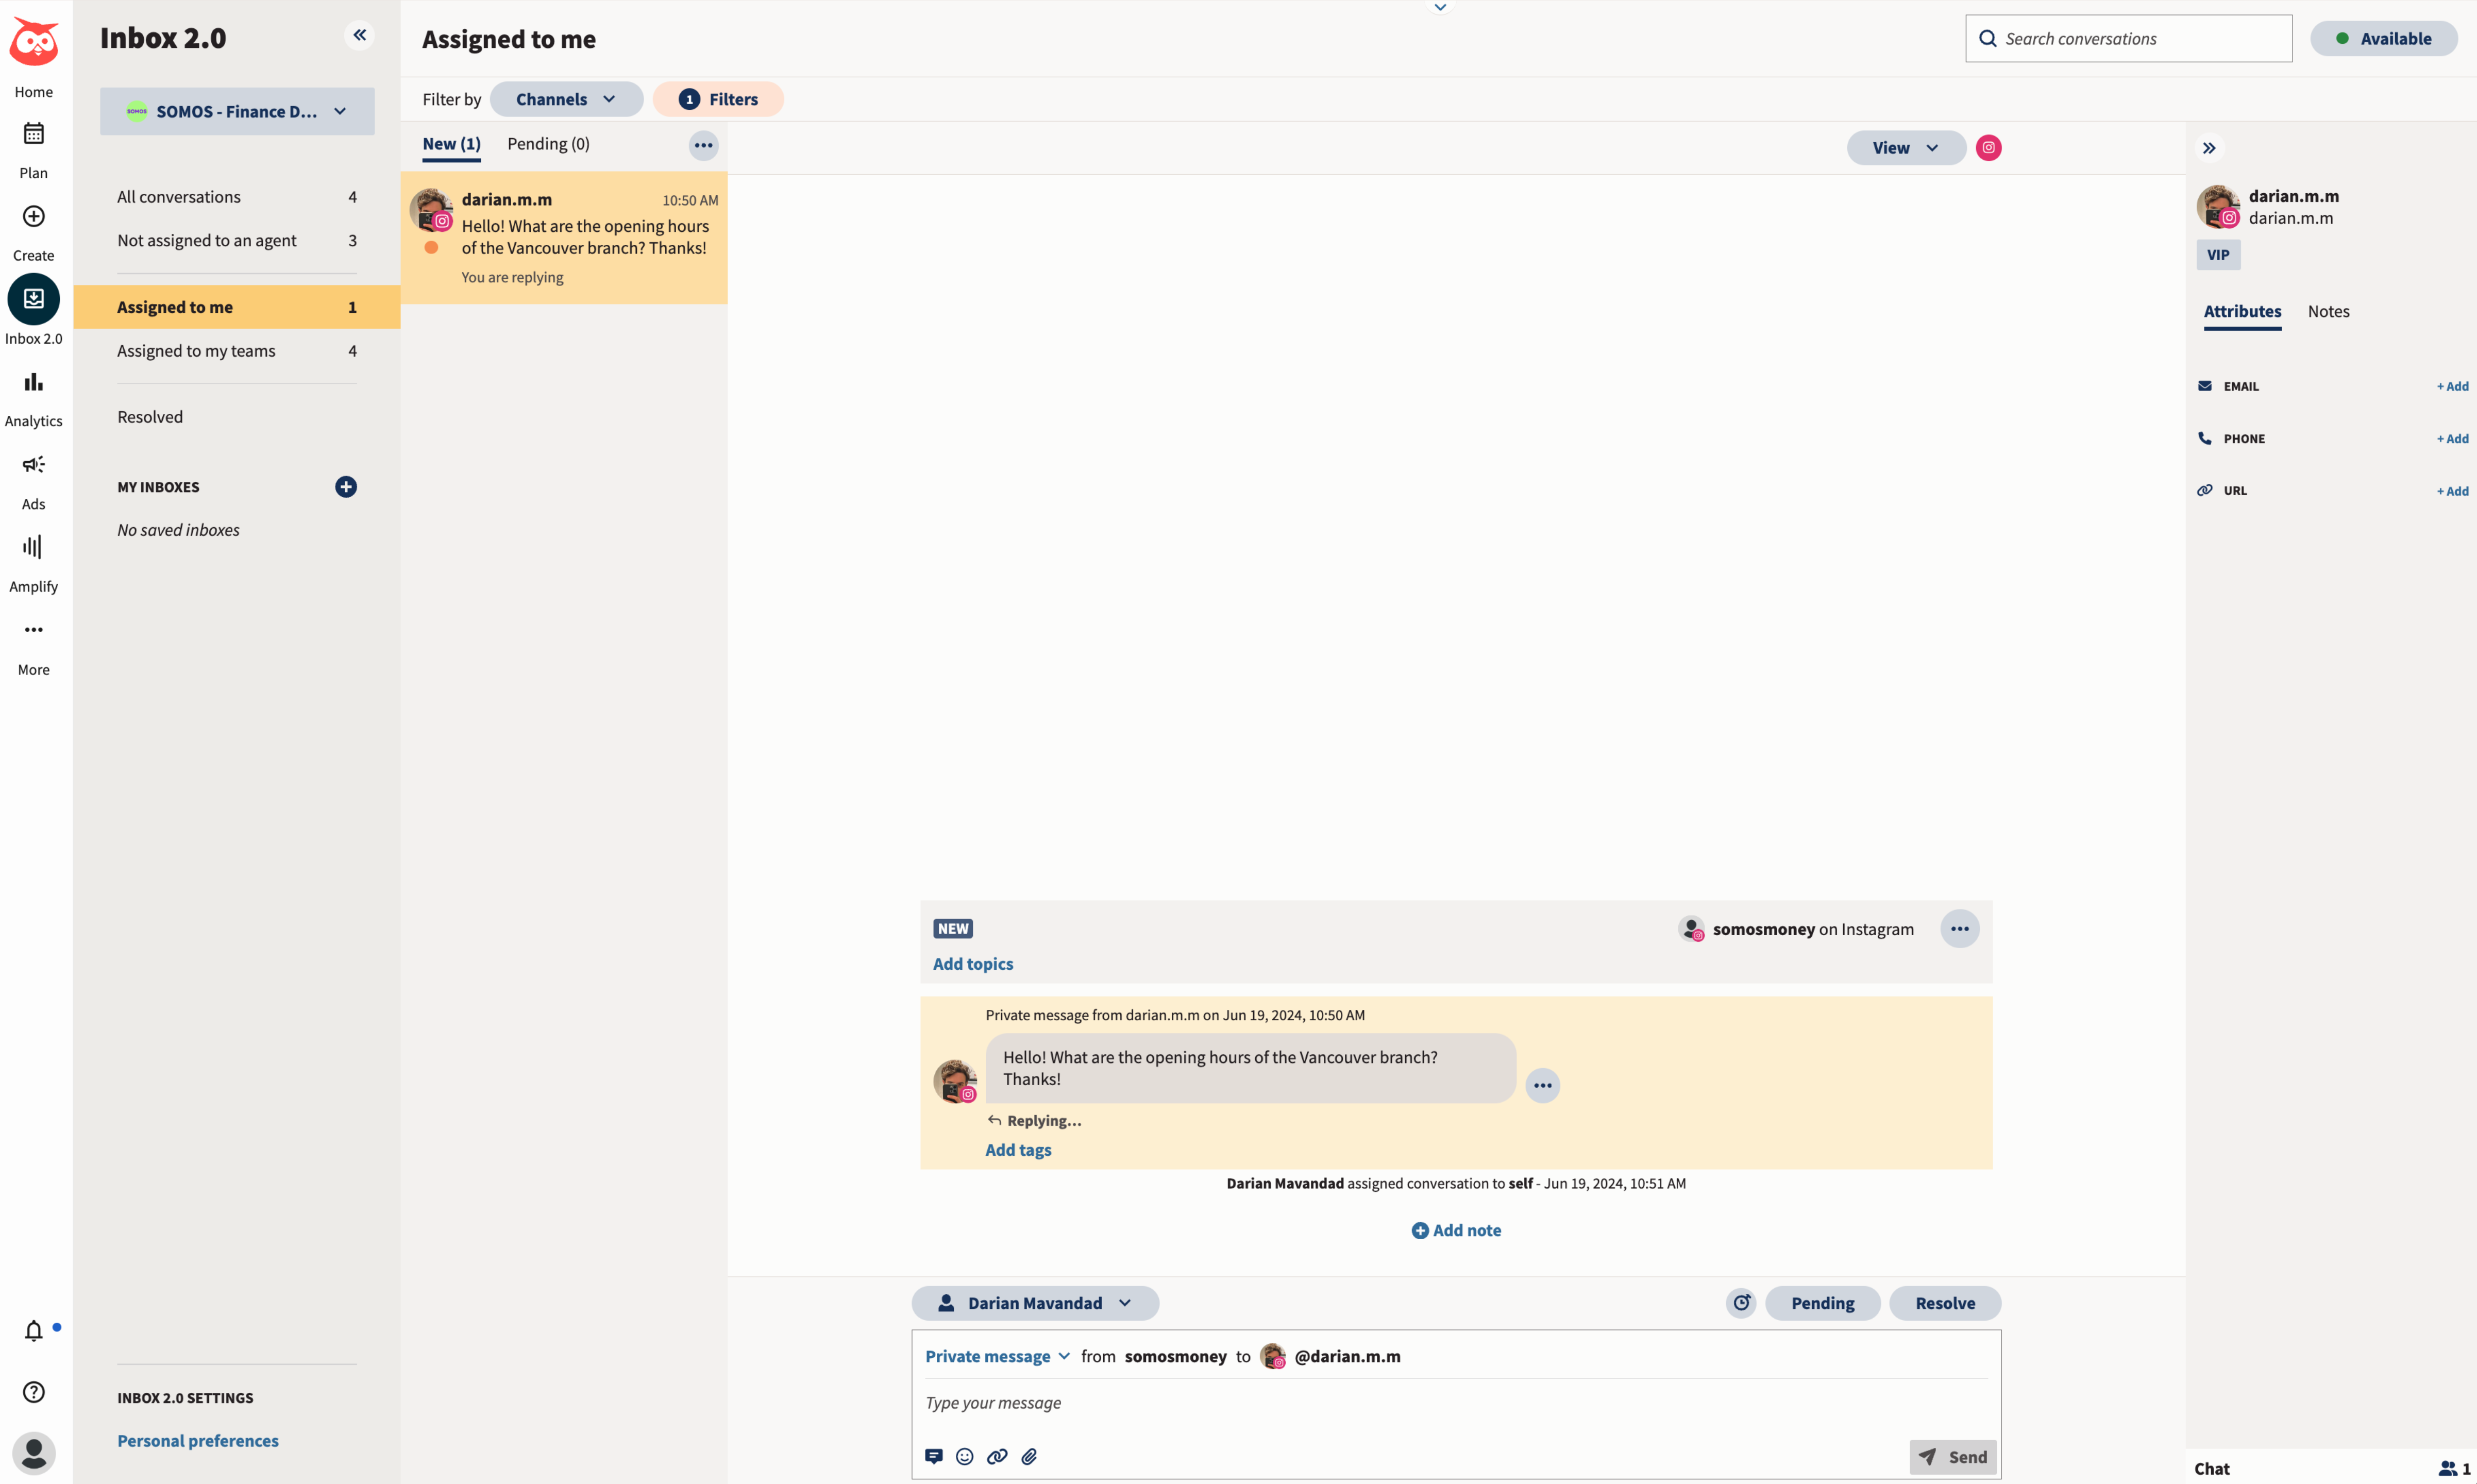
Task: Open saved replies from the composer
Action: [x=933, y=1456]
